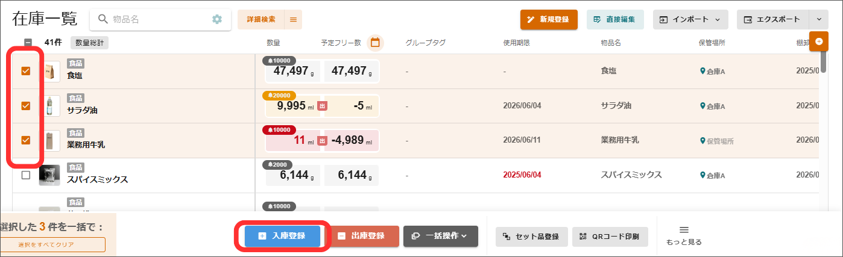
Task: Open 食塩 product thumbnail
Action: coord(50,71)
